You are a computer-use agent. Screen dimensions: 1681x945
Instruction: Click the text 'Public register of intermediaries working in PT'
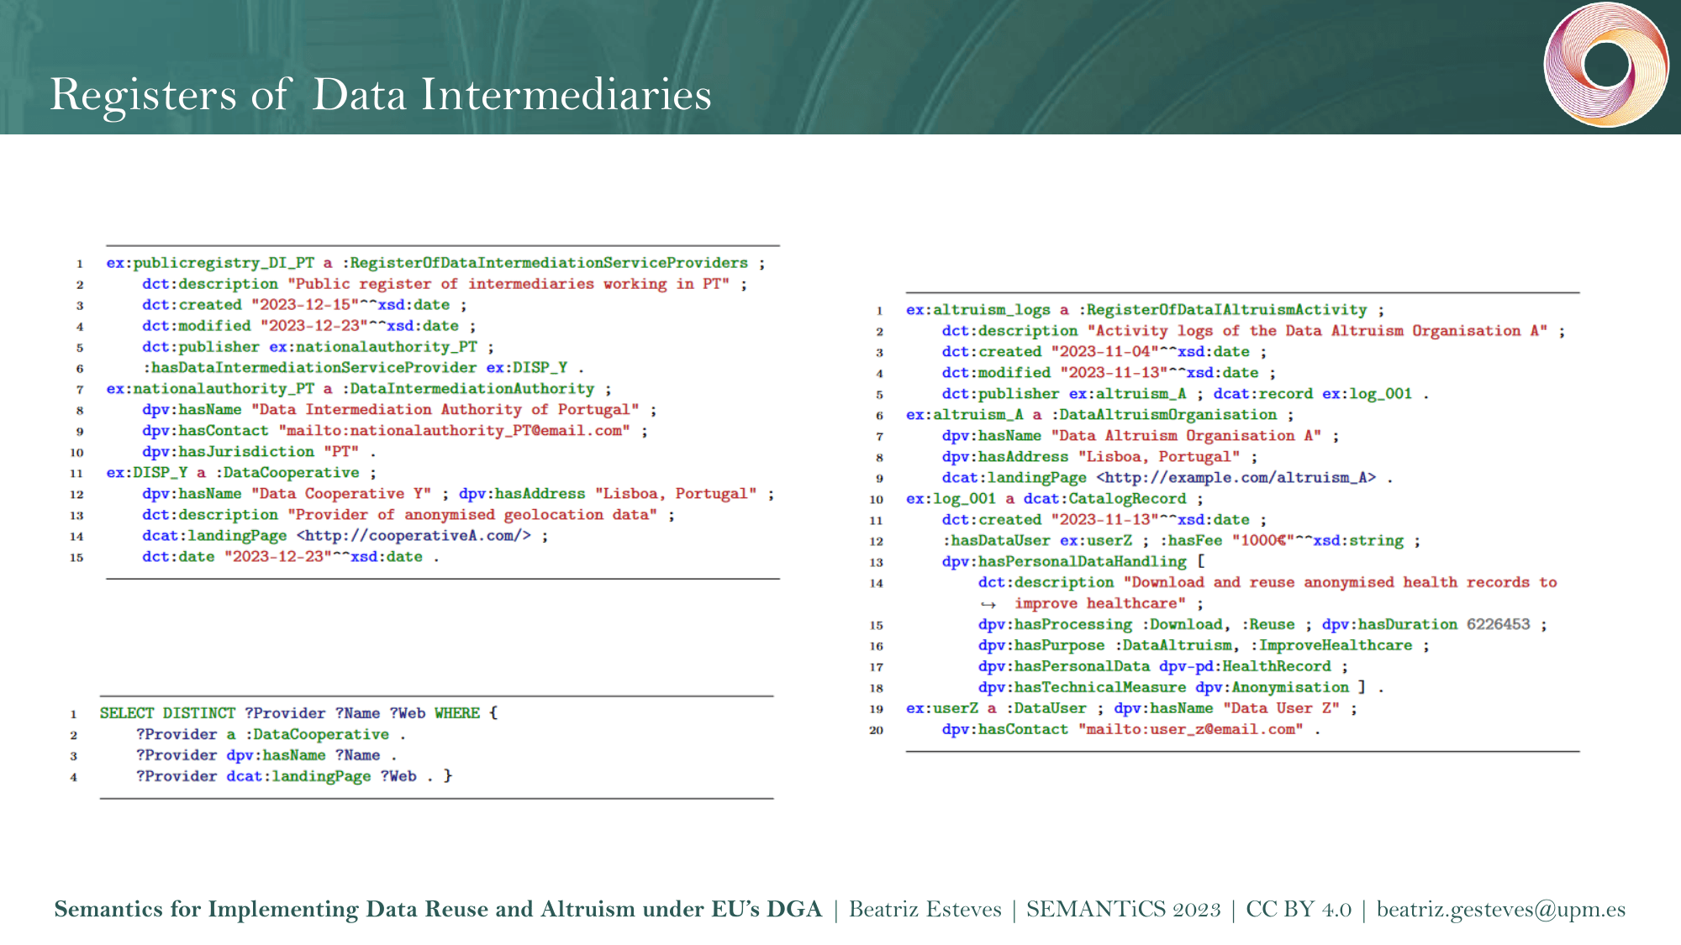coord(509,284)
